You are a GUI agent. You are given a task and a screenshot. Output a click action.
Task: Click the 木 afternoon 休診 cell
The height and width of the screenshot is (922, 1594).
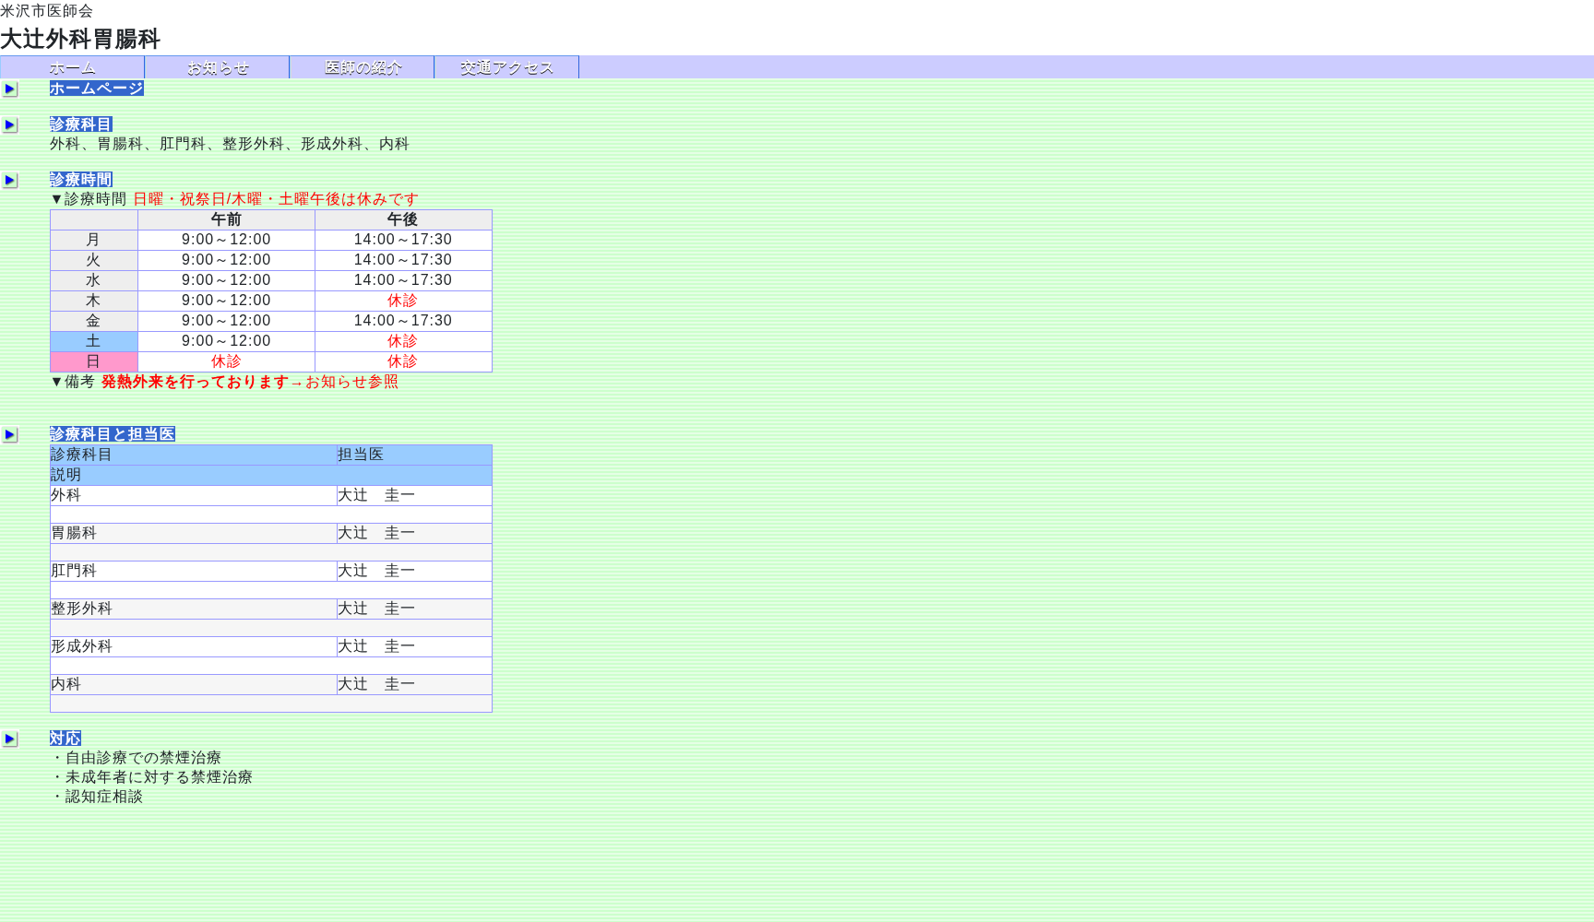(x=402, y=301)
